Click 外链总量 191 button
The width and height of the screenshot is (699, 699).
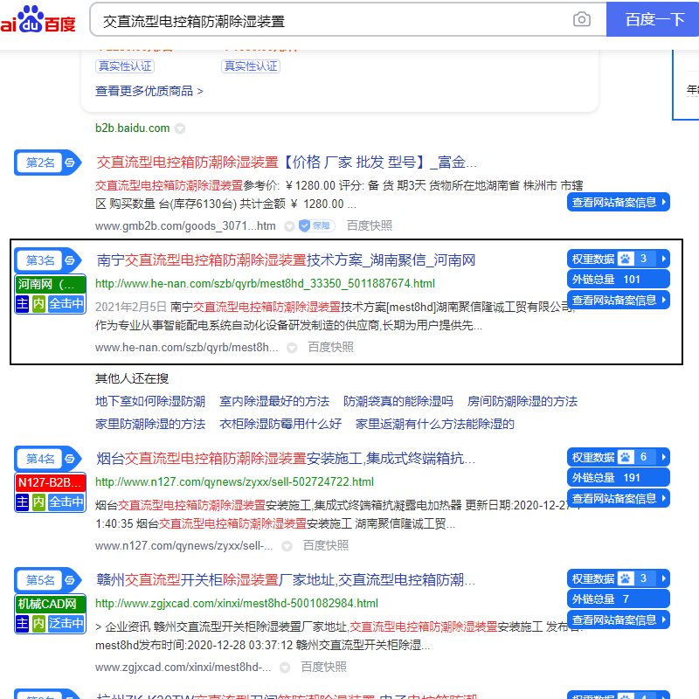(619, 477)
